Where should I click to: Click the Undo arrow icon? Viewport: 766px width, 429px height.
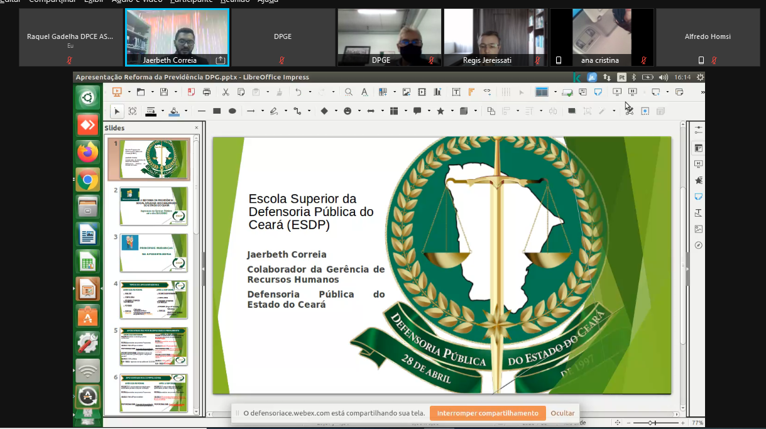coord(298,92)
